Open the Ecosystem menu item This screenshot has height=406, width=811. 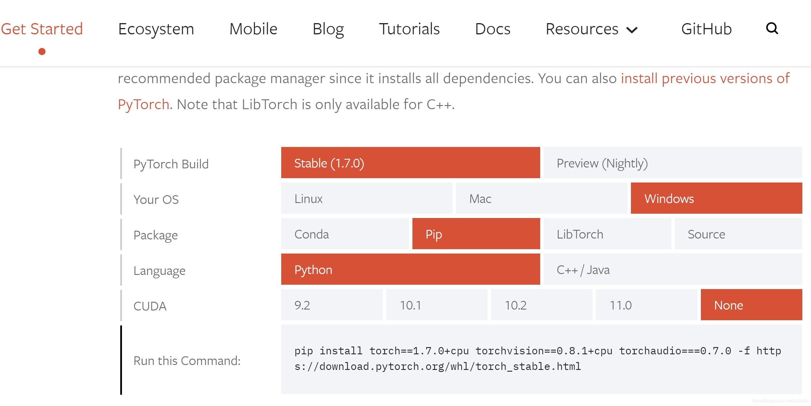[156, 29]
